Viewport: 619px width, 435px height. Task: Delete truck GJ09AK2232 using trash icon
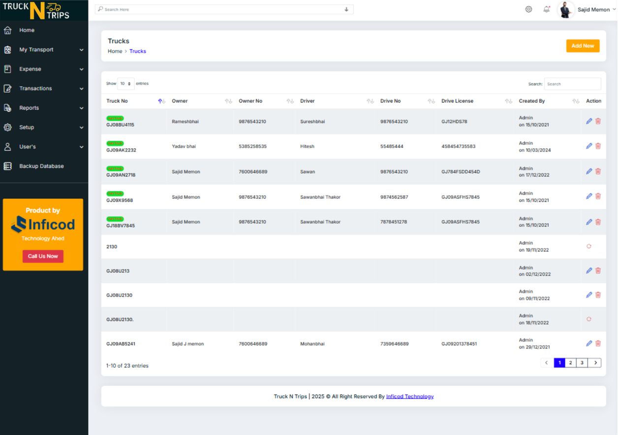pos(598,146)
